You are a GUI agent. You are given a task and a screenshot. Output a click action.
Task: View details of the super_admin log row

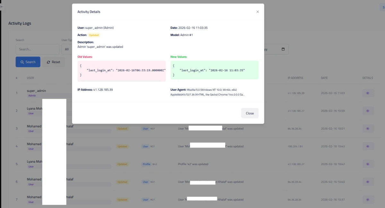point(368,93)
